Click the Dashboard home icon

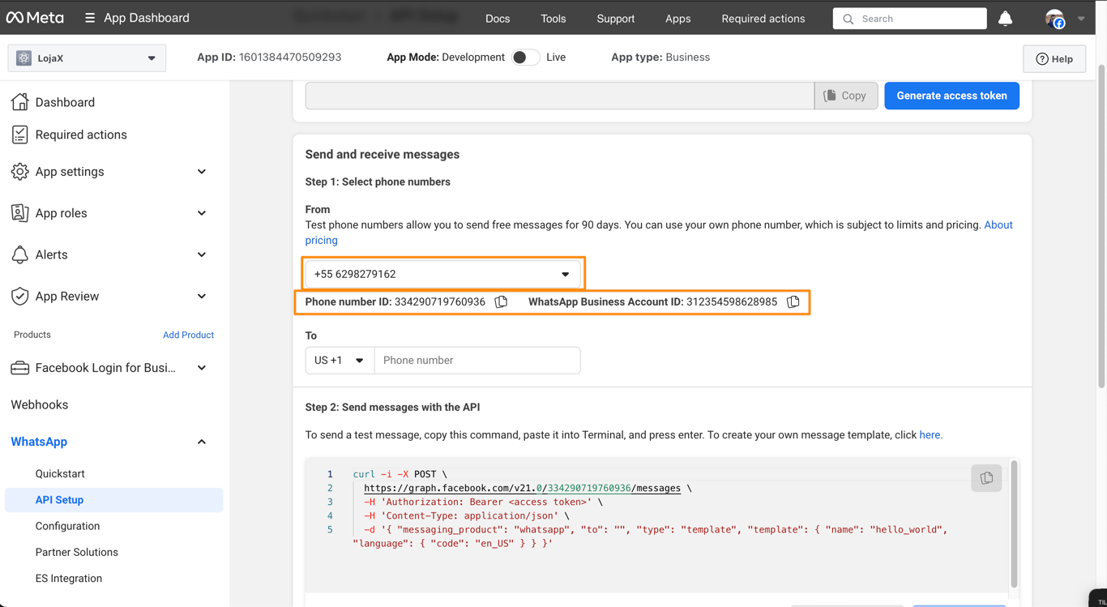click(20, 102)
